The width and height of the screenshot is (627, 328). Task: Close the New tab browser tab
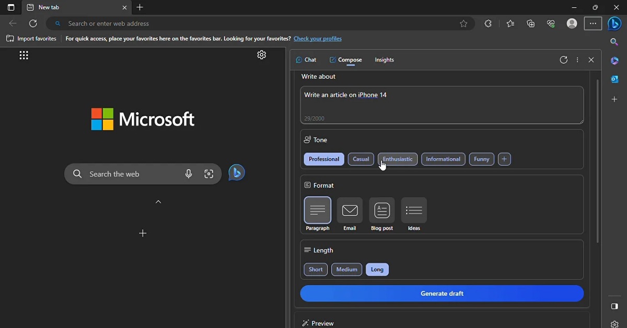click(124, 8)
